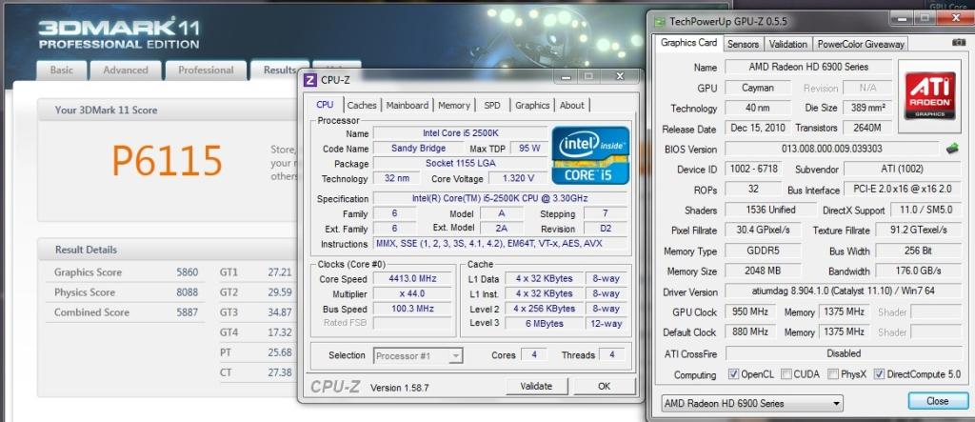
Task: Click the Validate button in CPU-Z
Action: pyautogui.click(x=536, y=386)
